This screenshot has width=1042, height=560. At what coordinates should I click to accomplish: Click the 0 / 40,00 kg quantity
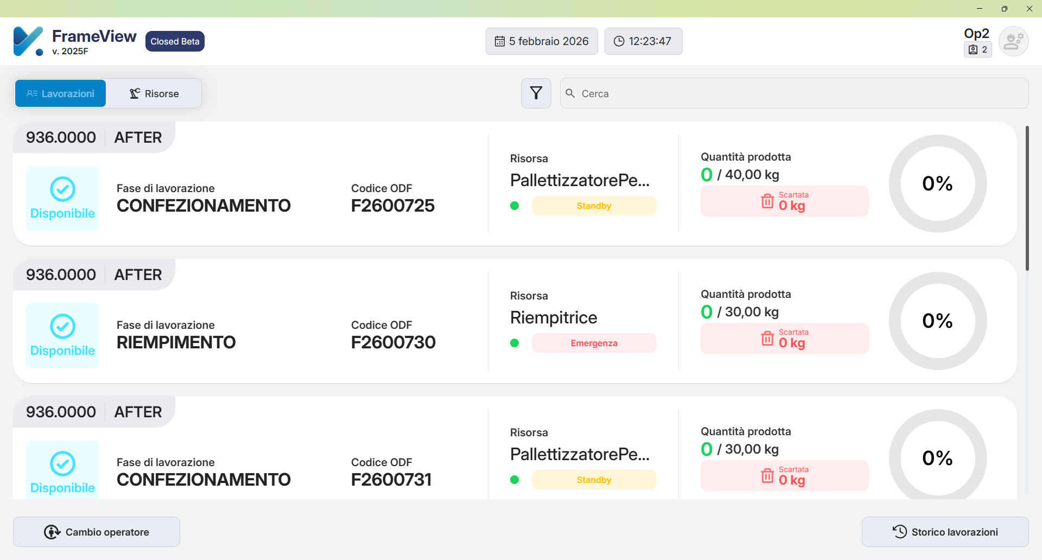pyautogui.click(x=740, y=175)
